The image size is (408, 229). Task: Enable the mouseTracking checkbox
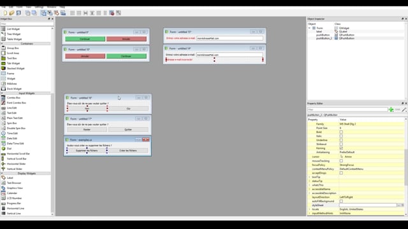341,161
